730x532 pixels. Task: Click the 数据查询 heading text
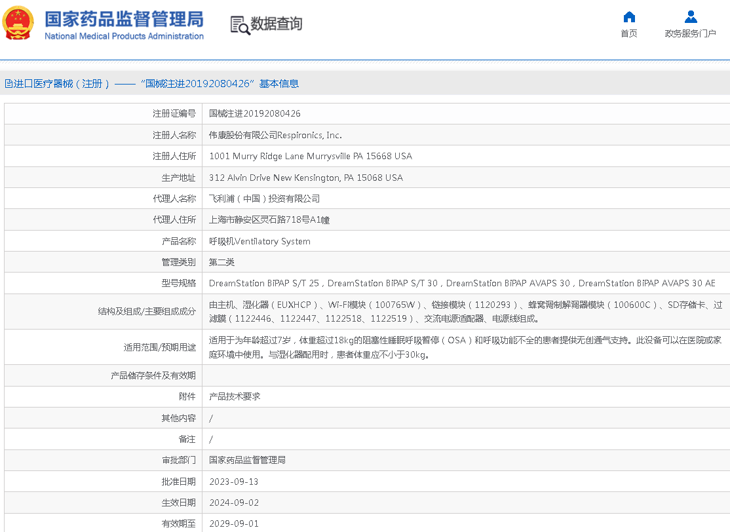[277, 24]
